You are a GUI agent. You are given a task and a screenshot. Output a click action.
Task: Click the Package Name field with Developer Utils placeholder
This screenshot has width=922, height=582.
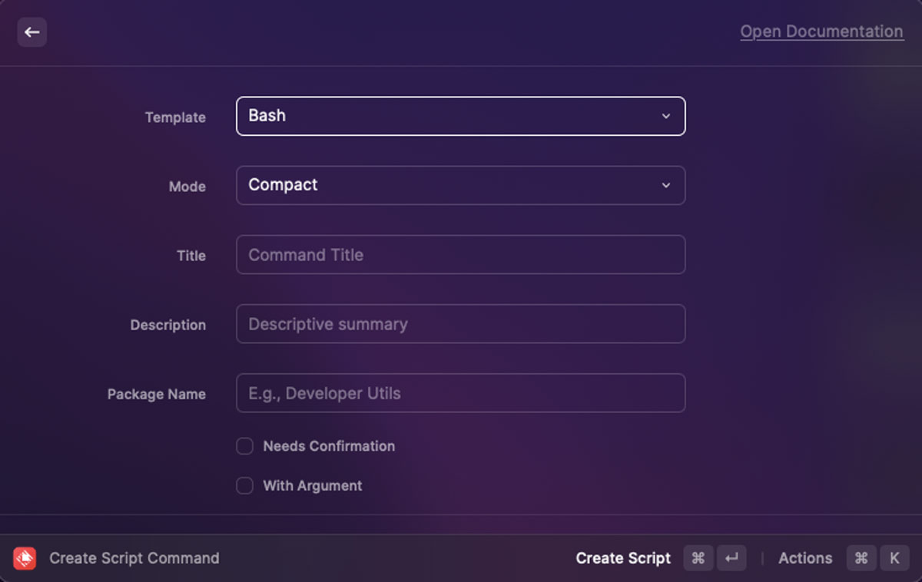pyautogui.click(x=461, y=392)
